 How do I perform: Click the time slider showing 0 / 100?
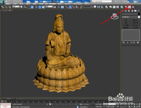[8, 99]
